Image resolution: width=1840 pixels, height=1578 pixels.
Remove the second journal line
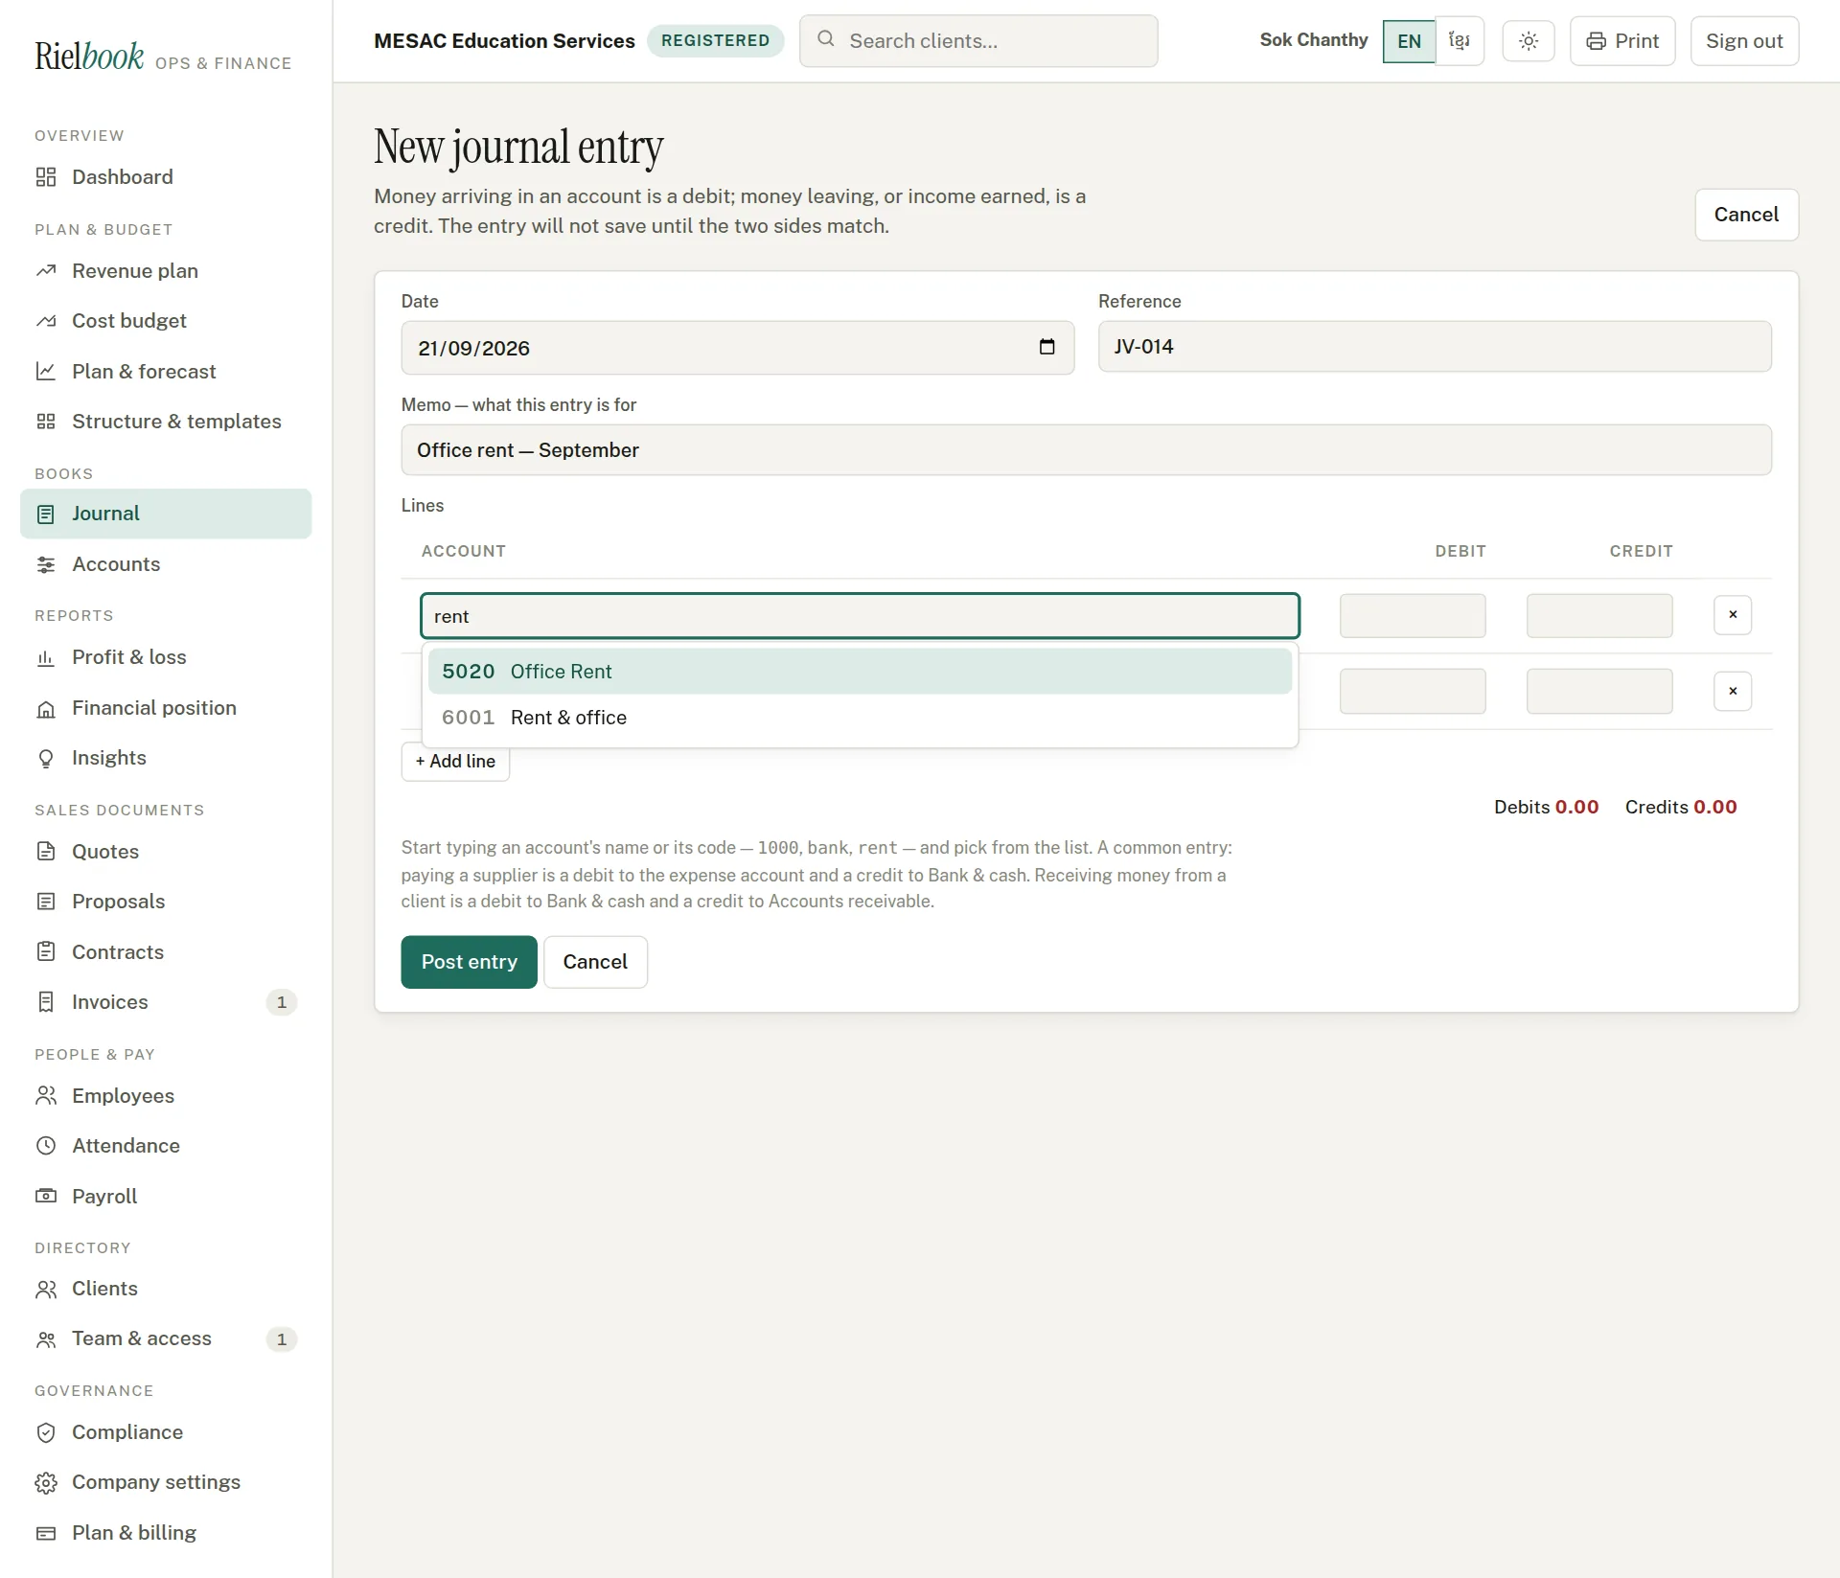tap(1733, 692)
